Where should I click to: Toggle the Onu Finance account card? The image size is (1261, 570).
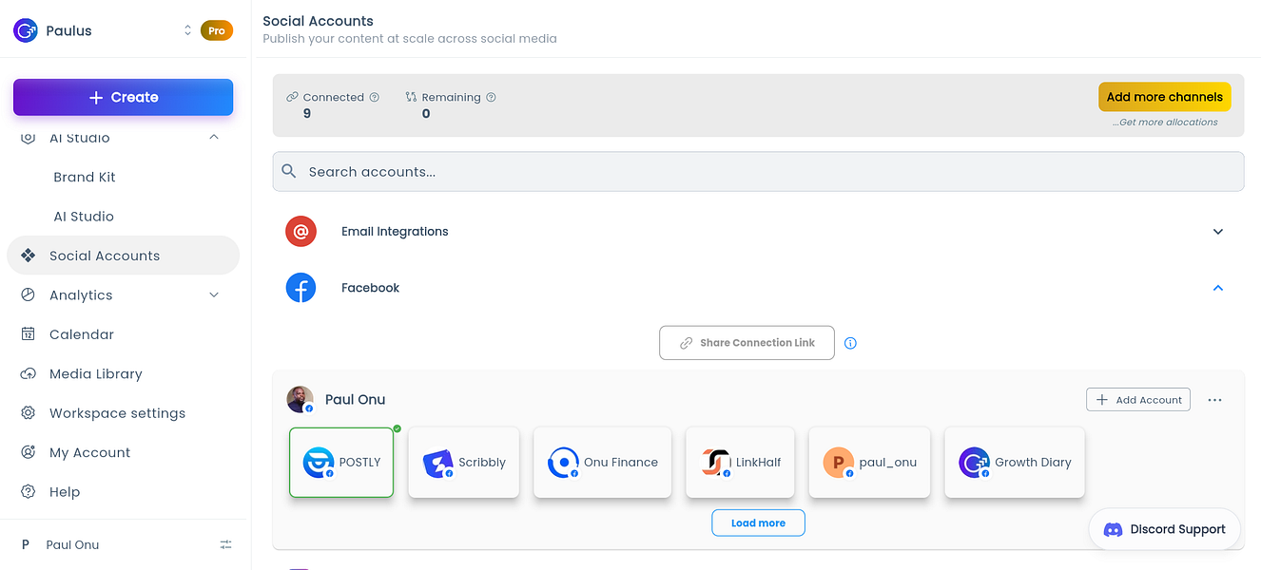pyautogui.click(x=603, y=463)
